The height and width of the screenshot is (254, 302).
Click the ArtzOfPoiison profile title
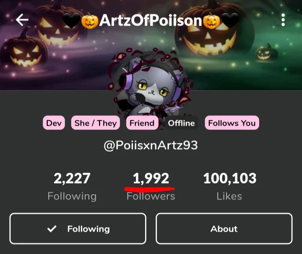tap(150, 21)
